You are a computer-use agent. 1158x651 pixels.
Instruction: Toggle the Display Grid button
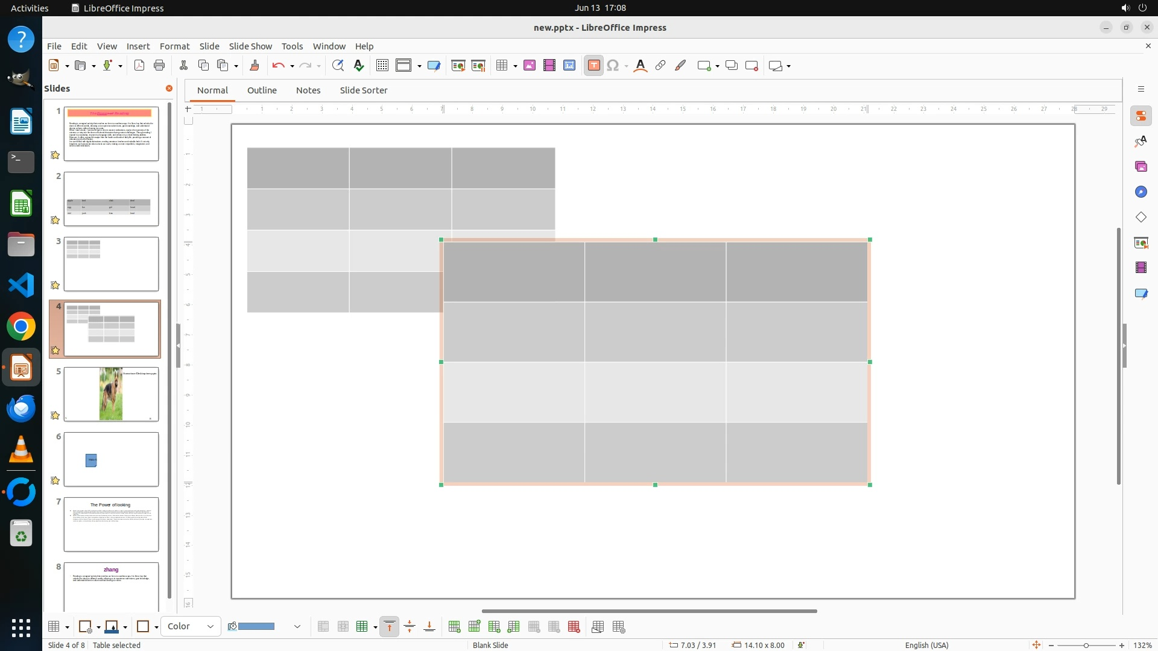[382, 66]
